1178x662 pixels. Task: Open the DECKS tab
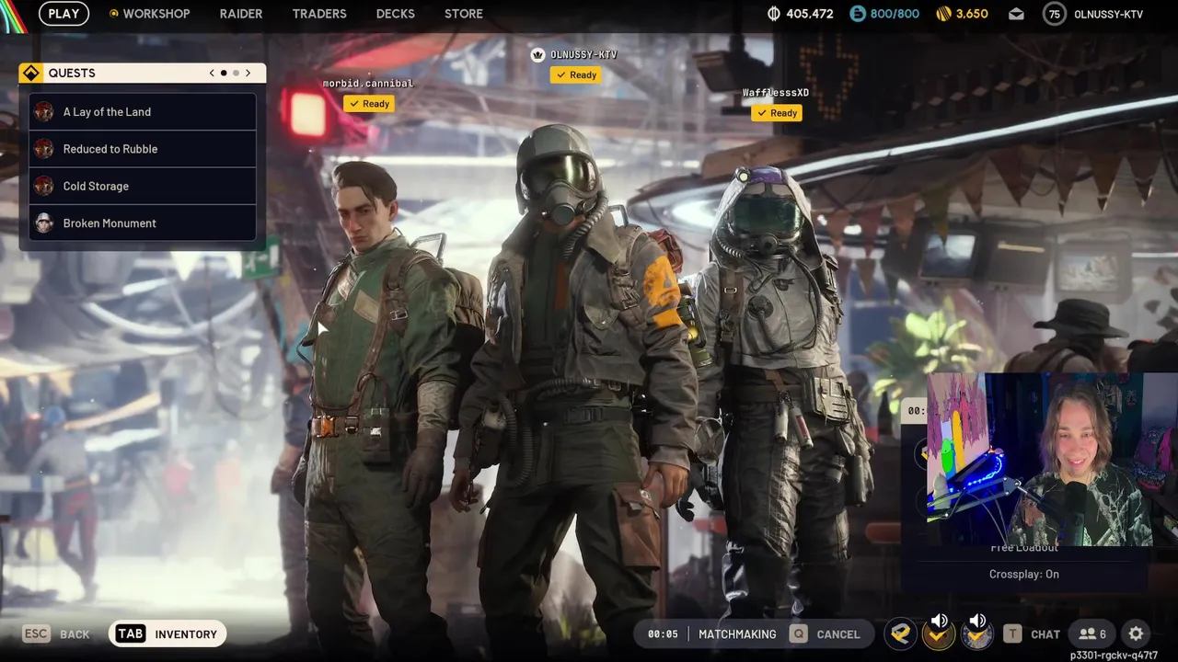coord(396,14)
